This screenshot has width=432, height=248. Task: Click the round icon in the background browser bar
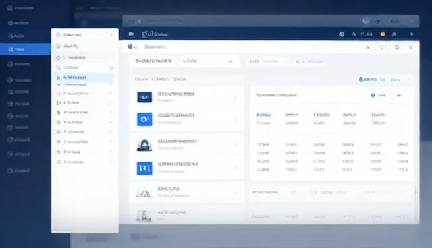(366, 21)
